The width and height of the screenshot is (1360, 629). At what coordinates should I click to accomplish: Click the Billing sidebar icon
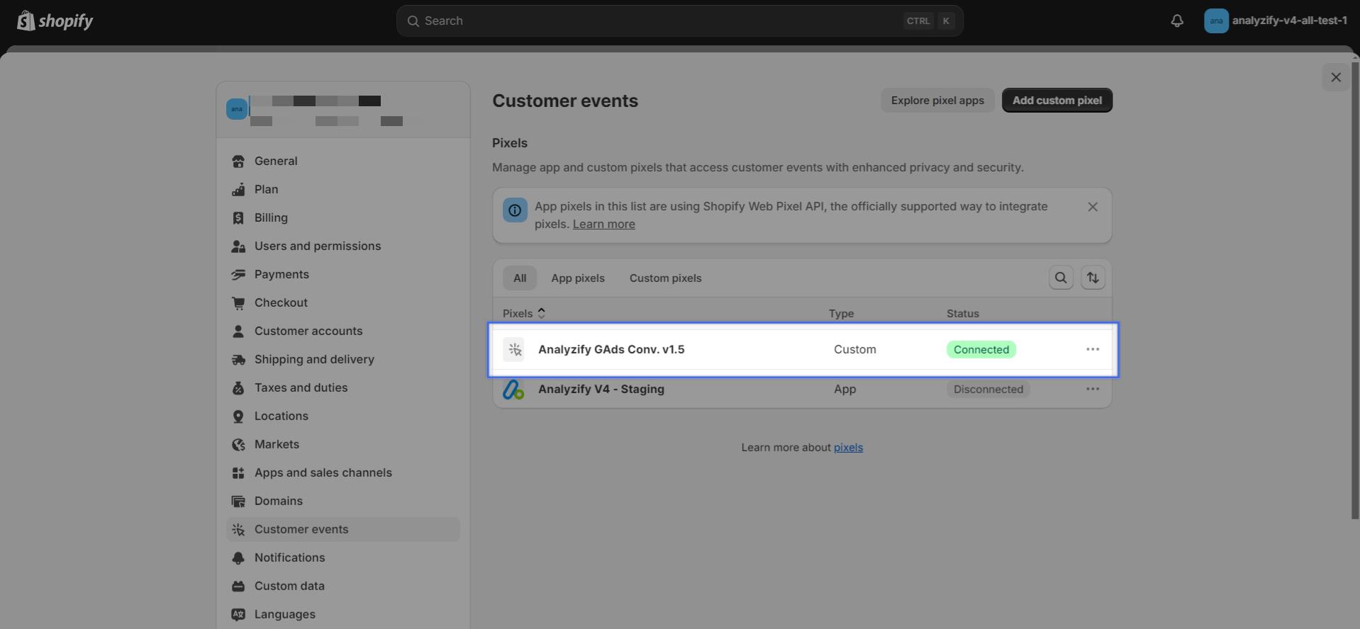pyautogui.click(x=238, y=217)
